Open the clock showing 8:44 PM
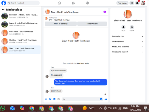Image resolution: width=149 pixels, height=112 pixels. [135, 108]
